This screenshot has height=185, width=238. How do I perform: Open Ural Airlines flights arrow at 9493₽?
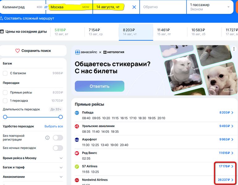pos(232,126)
